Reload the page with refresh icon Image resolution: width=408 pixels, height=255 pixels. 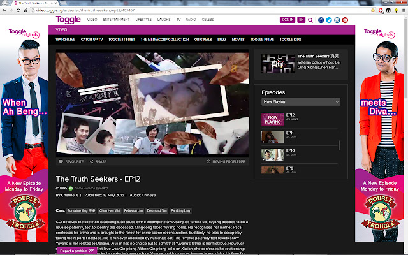click(18, 10)
